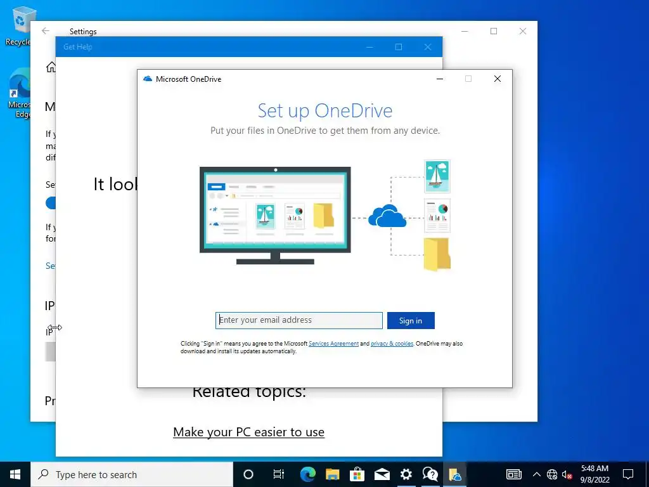Image resolution: width=649 pixels, height=487 pixels.
Task: Open Cortana from the taskbar
Action: click(x=248, y=474)
